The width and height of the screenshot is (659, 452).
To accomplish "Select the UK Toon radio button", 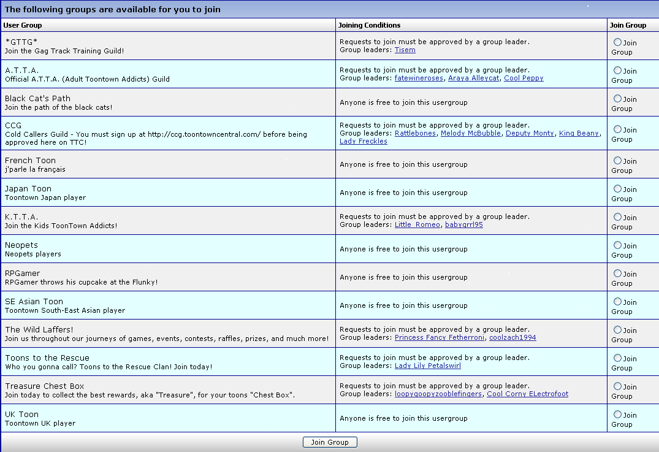I will coord(617,414).
